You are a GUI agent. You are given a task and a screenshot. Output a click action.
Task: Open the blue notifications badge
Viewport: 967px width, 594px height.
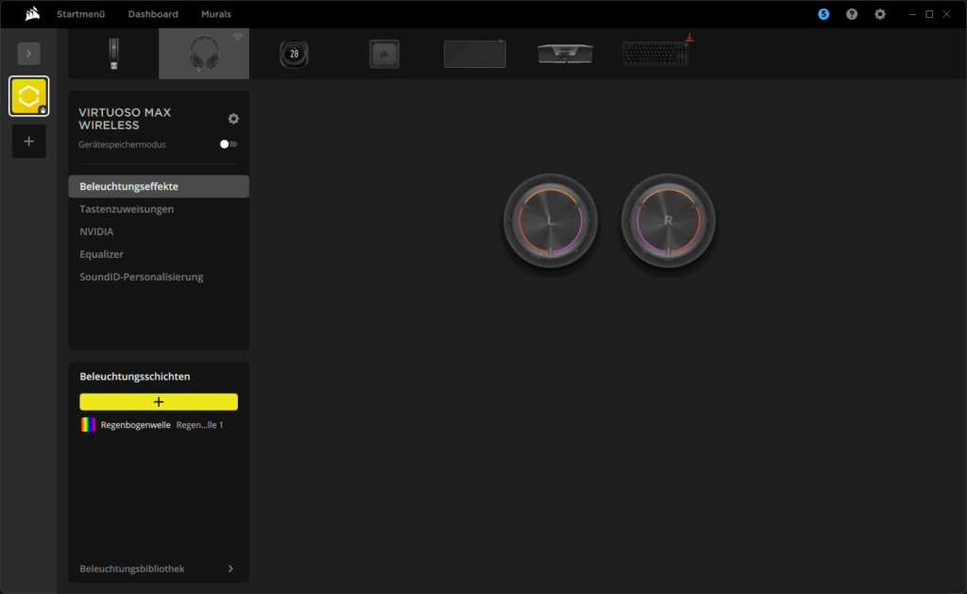click(x=823, y=14)
